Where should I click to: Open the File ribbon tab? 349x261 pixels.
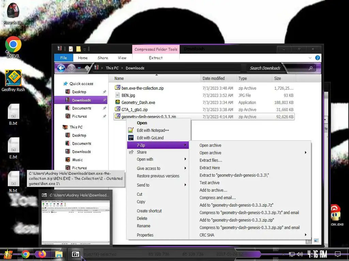[x=64, y=58]
